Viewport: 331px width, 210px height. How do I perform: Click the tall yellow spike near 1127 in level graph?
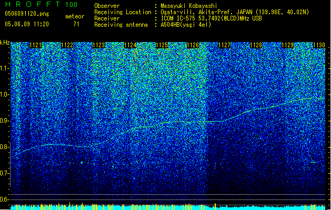click(x=215, y=206)
